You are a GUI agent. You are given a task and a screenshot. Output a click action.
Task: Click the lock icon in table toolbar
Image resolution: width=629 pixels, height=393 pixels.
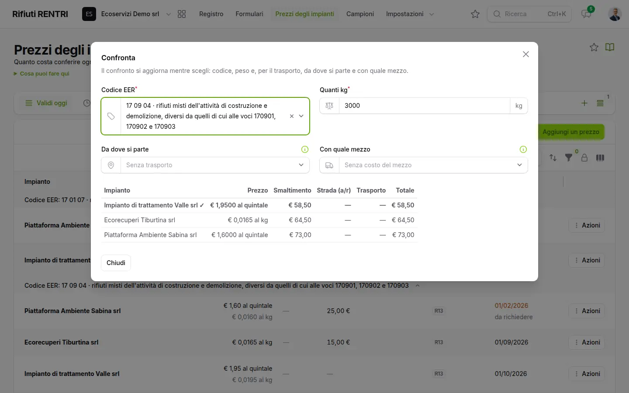pyautogui.click(x=584, y=158)
